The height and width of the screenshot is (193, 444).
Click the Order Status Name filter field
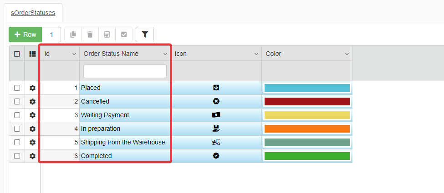(x=125, y=71)
